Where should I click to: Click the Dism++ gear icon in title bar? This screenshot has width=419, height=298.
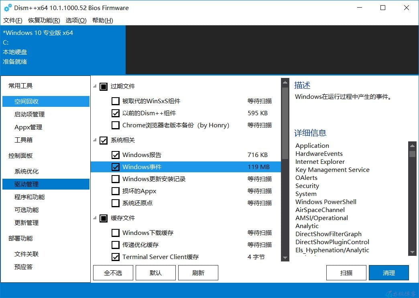[8, 8]
